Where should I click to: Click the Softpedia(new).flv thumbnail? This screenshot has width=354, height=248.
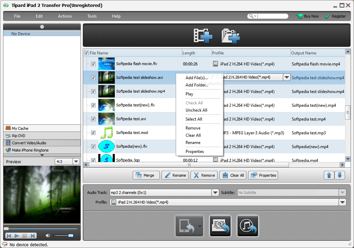pyautogui.click(x=107, y=146)
